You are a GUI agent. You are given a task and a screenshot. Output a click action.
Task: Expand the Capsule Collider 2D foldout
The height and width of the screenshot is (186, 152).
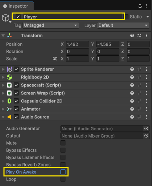coord(3,101)
